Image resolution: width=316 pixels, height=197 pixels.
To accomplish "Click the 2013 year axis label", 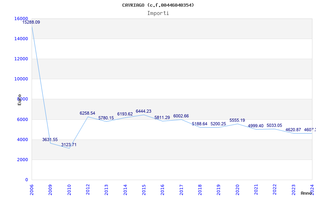I will [x=106, y=190].
